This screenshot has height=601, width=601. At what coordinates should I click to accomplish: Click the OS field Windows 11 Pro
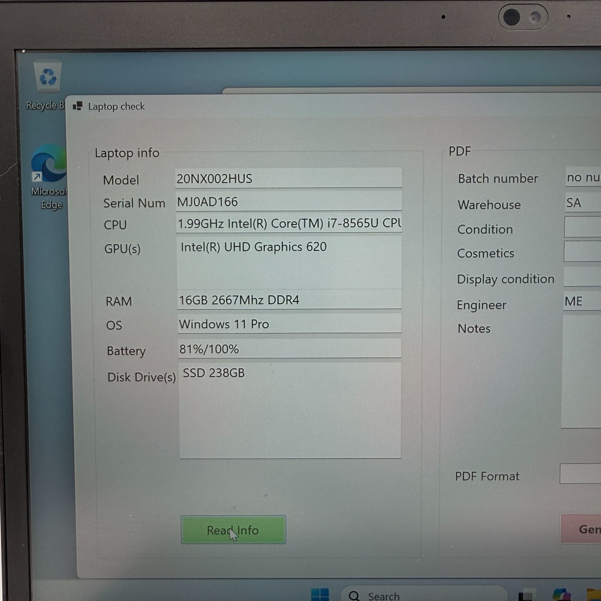[290, 323]
